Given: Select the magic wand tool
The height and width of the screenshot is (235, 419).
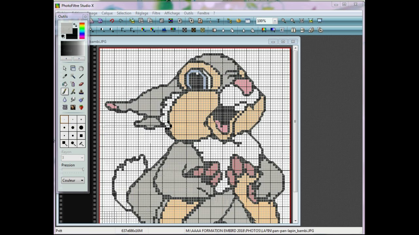Looking at the screenshot, I should tap(73, 76).
